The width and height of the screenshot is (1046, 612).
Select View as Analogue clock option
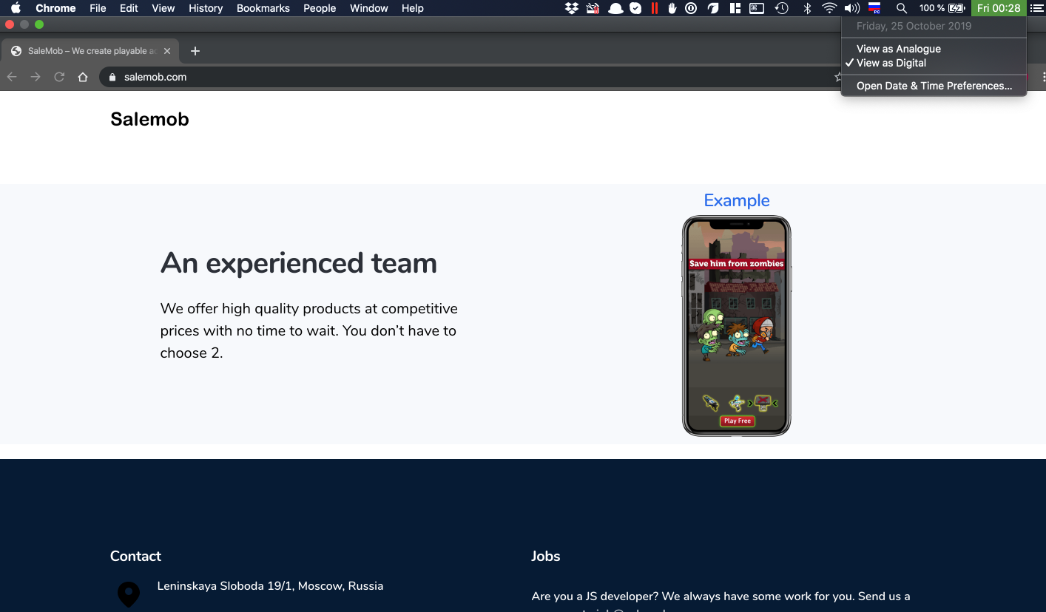[898, 49]
